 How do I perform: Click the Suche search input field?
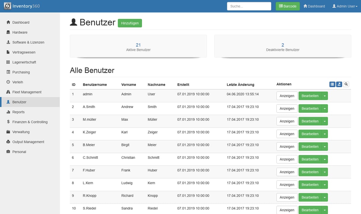[249, 6]
